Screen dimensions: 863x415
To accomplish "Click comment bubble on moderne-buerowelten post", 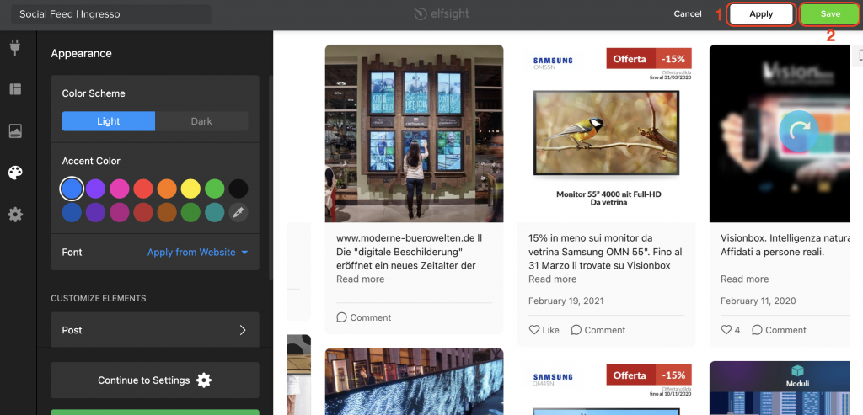I will point(342,317).
